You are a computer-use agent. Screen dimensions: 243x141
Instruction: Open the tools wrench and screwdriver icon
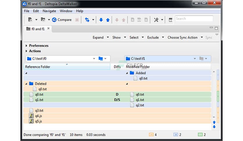[156, 20]
